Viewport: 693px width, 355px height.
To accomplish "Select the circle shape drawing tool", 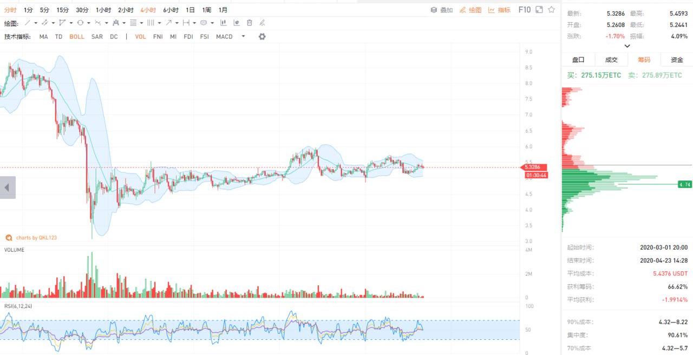I will click(x=80, y=23).
